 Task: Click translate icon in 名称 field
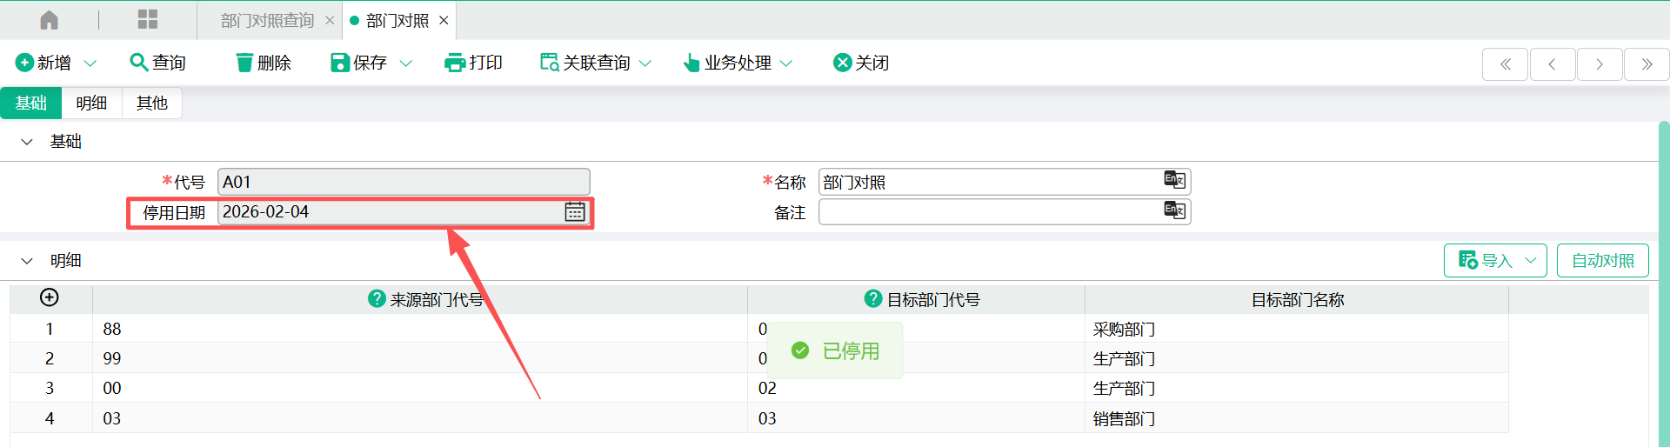coord(1174,181)
